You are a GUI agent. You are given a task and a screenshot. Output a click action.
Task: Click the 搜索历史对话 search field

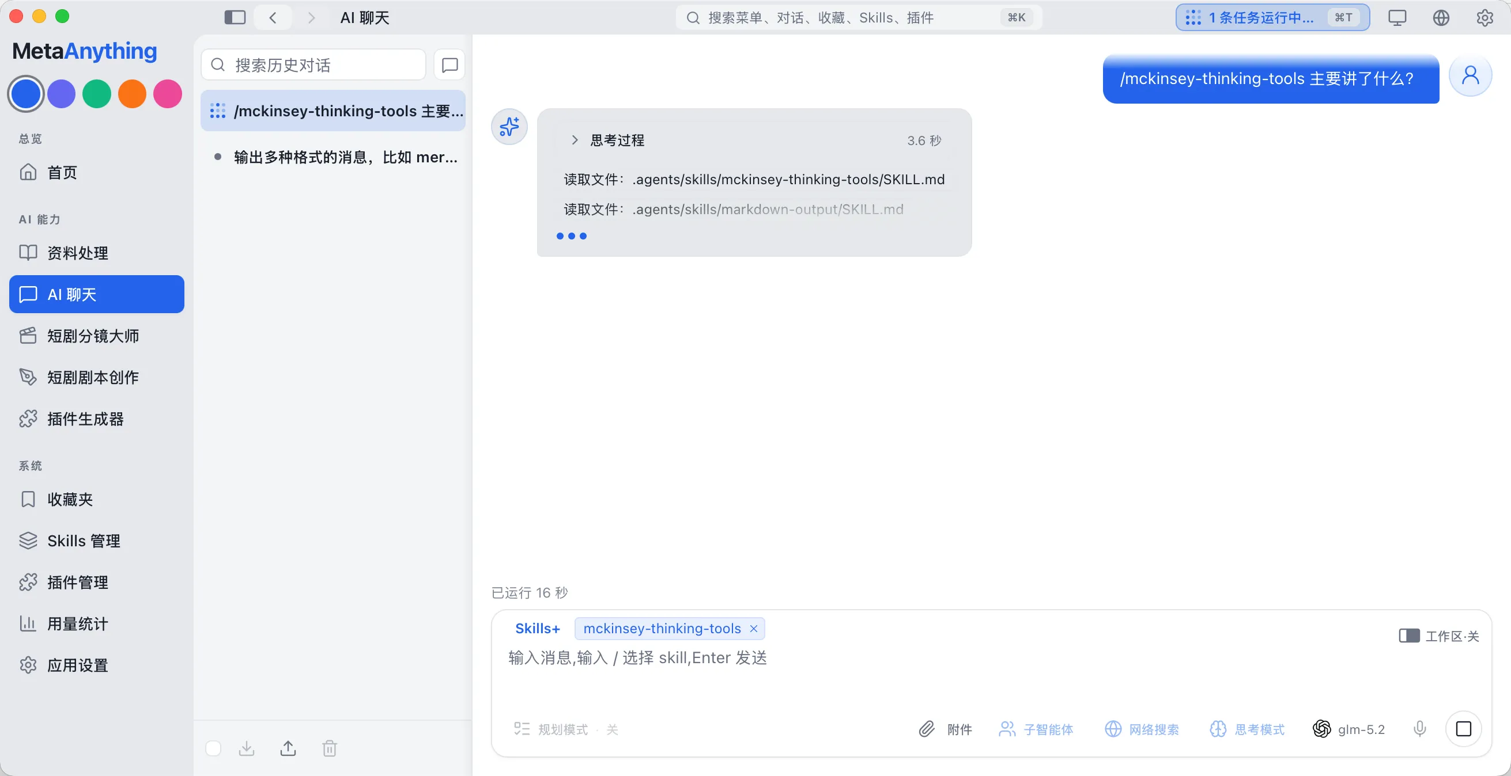click(313, 64)
